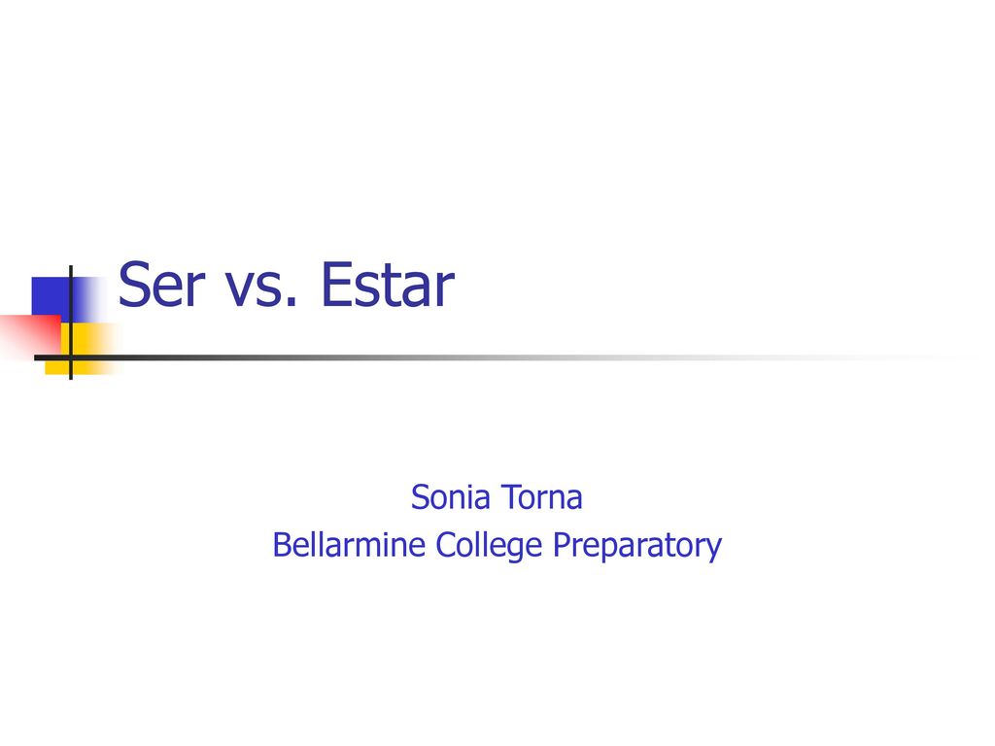Click the word "Preparatory" in subtitle
Image resolution: width=995 pixels, height=746 pixels.
(637, 546)
